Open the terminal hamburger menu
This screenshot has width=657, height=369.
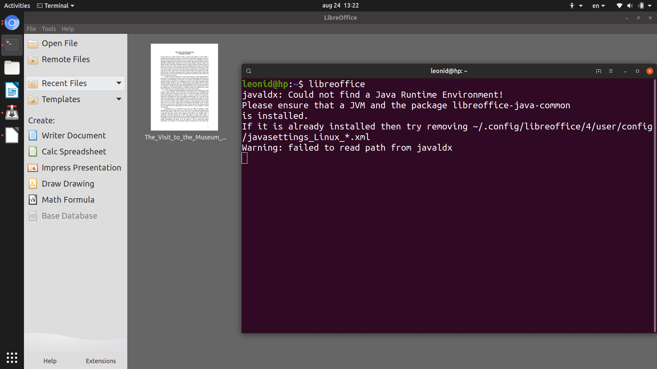click(x=611, y=71)
